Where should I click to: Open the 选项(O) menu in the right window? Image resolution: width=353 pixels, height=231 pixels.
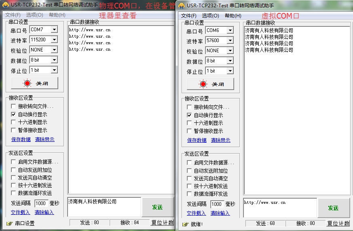click(210, 16)
